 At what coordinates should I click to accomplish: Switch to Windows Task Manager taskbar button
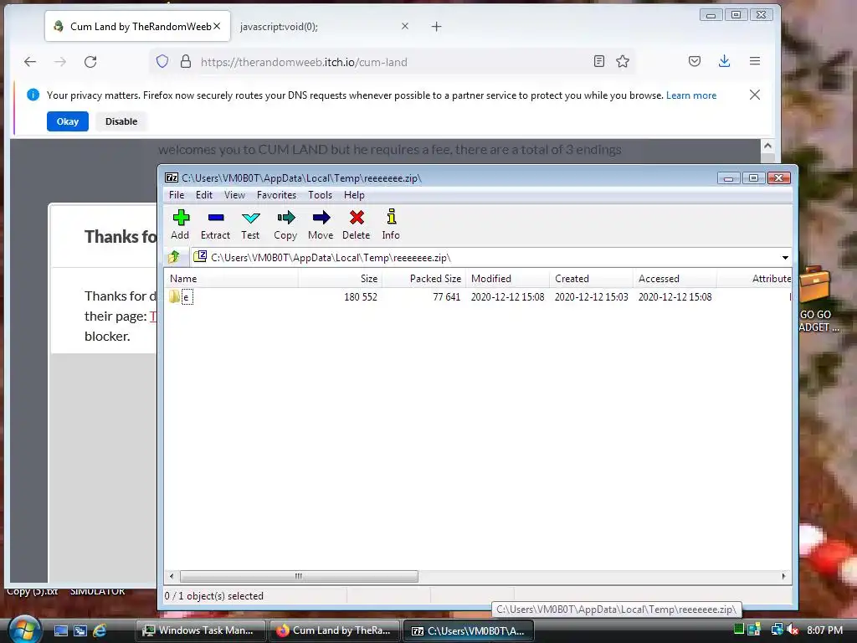tap(200, 630)
